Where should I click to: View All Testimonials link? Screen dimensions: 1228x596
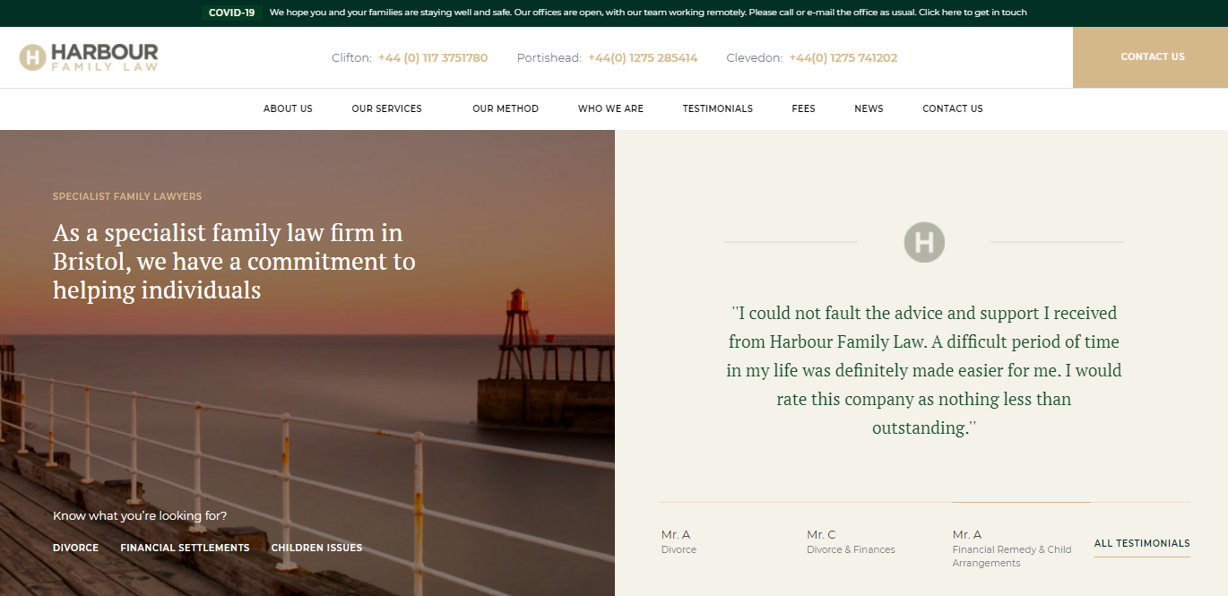tap(1142, 543)
